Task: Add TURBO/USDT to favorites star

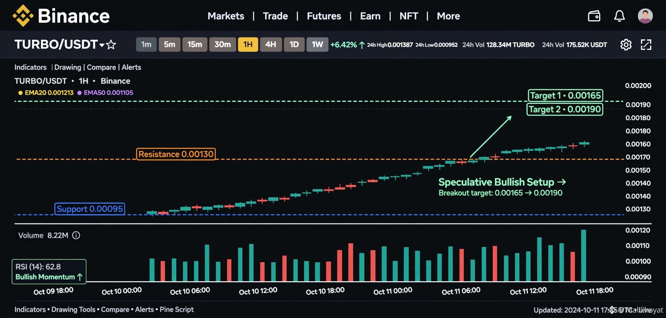Action: [111, 45]
